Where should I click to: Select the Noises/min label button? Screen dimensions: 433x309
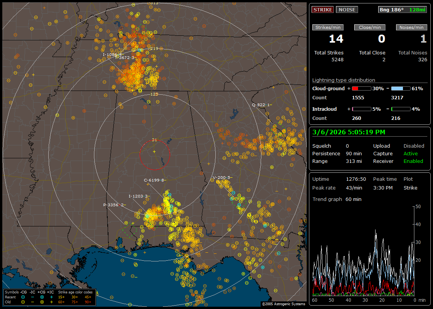[x=411, y=27]
